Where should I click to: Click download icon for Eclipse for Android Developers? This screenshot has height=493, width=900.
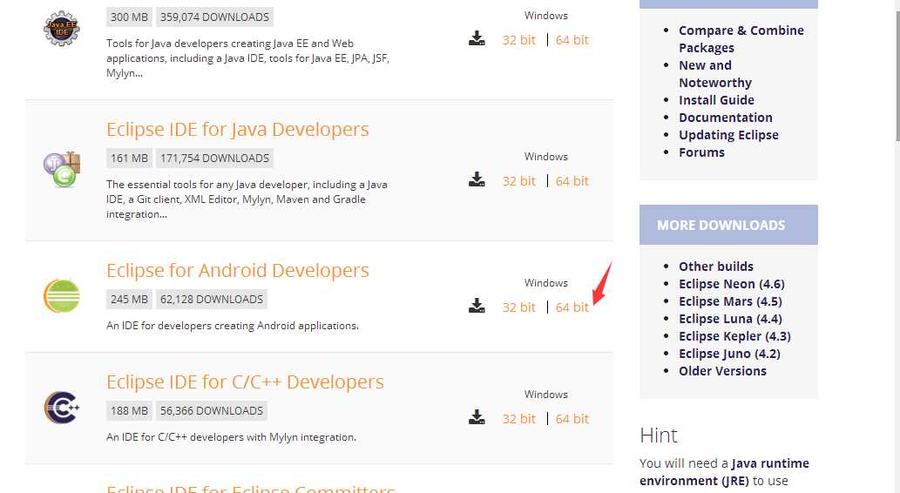point(477,306)
